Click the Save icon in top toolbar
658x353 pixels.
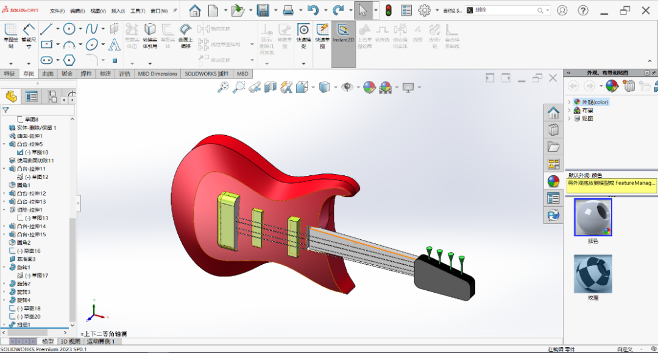(x=263, y=10)
